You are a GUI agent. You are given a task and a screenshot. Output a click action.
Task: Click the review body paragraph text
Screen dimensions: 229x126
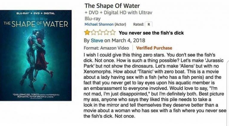(x=155, y=85)
